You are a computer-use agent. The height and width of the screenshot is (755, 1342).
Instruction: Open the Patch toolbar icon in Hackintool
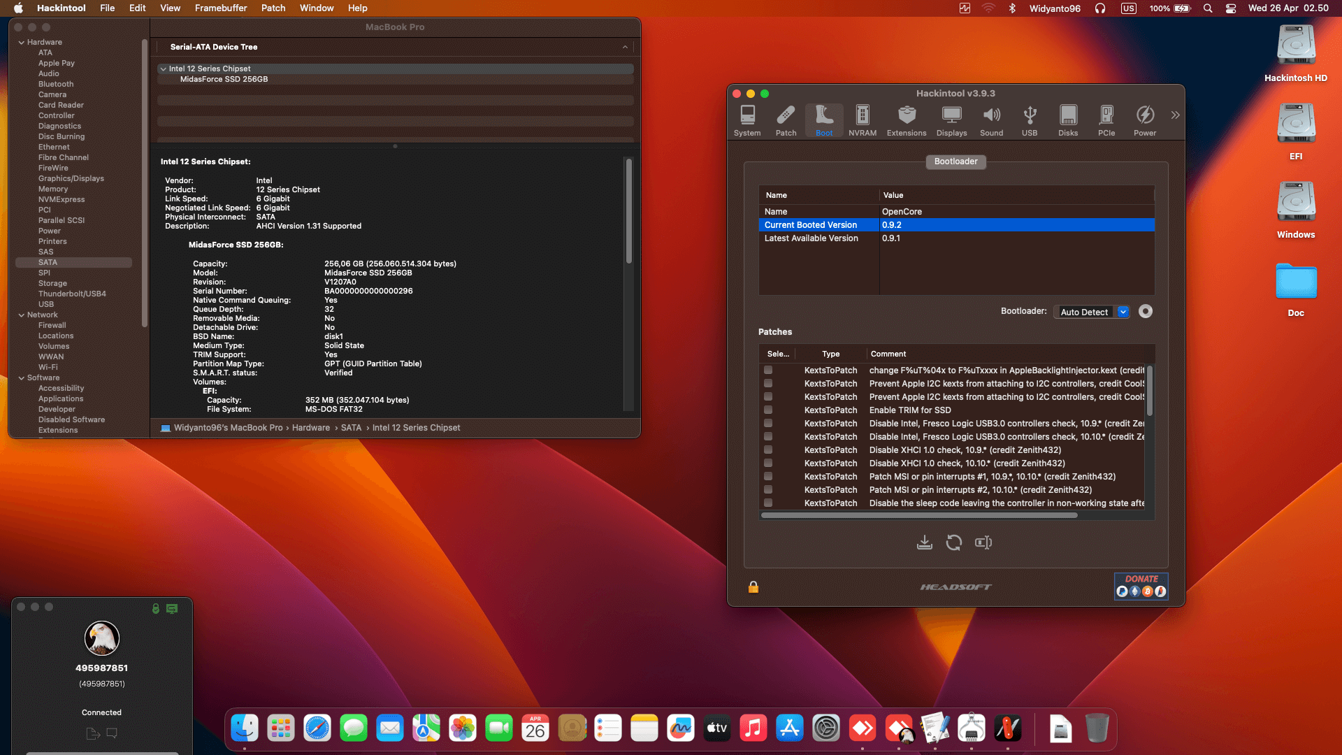tap(786, 120)
